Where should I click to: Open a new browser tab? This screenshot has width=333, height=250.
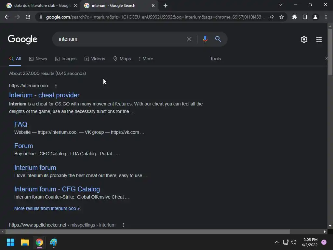pyautogui.click(x=166, y=6)
